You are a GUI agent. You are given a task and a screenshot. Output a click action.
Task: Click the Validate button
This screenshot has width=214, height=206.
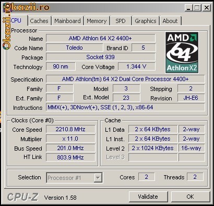tap(148, 197)
